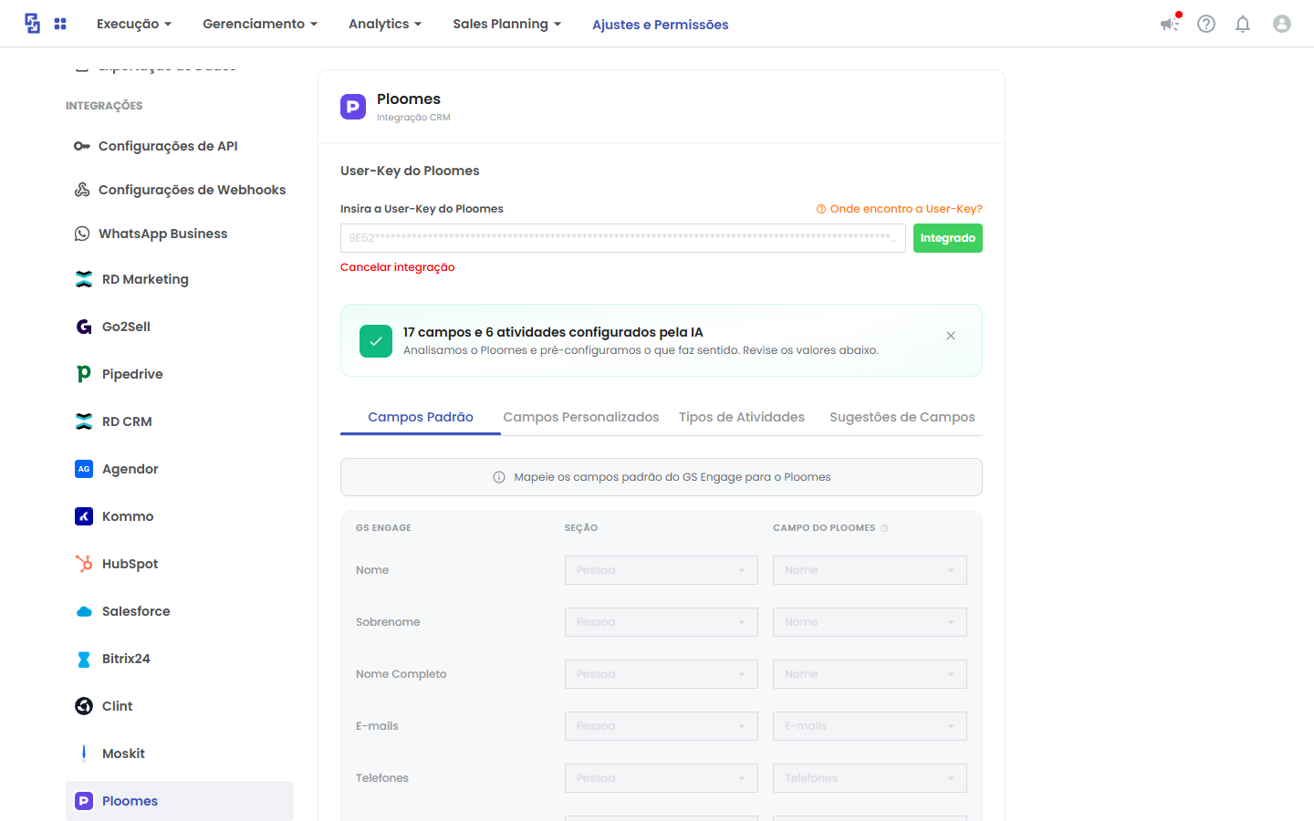
Task: Open announcements megaphone icon
Action: pyautogui.click(x=1170, y=24)
